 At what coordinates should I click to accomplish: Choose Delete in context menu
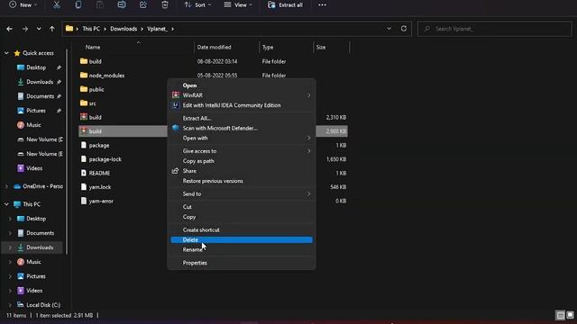pyautogui.click(x=242, y=240)
